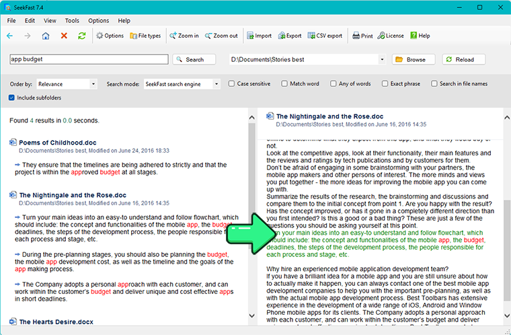The image size is (511, 335).
Task: Click the search query field containing app budget
Action: [89, 59]
